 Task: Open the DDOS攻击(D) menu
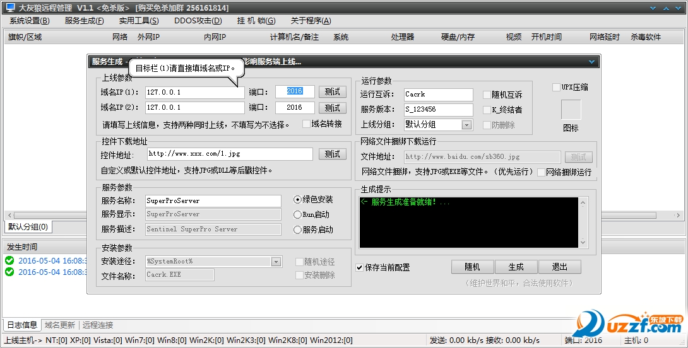(x=198, y=21)
